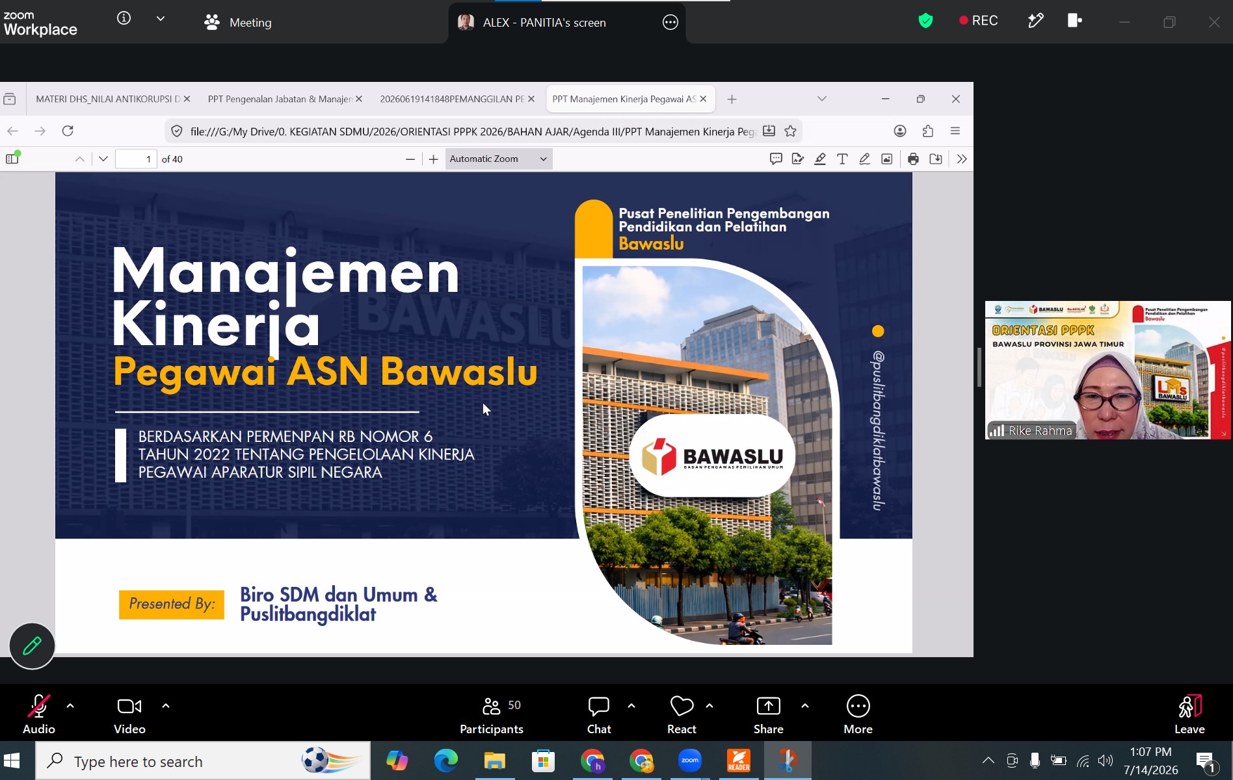Expand video options caret
Viewport: 1233px width, 780px height.
coord(166,706)
